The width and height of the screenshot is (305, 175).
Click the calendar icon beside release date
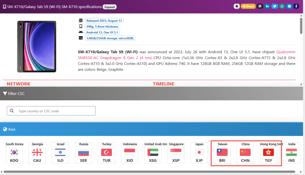(81, 20)
